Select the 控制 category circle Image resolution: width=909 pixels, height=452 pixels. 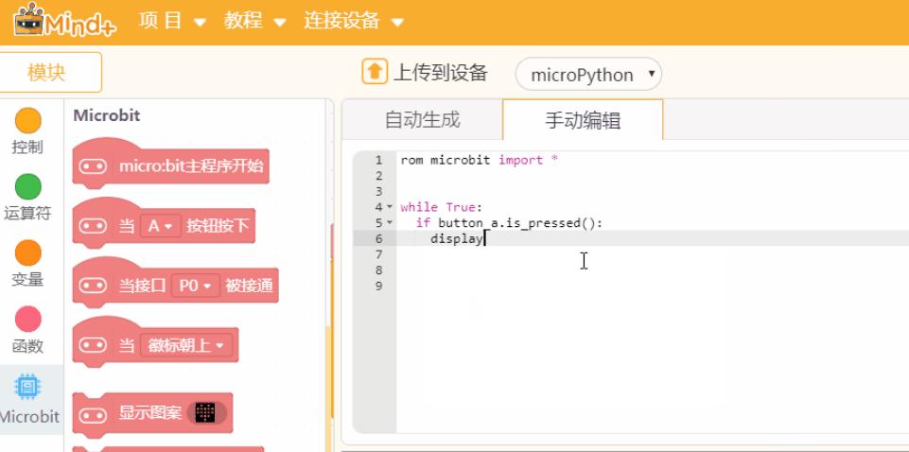click(x=27, y=120)
